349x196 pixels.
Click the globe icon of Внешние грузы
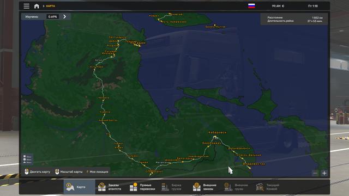[x=228, y=187]
